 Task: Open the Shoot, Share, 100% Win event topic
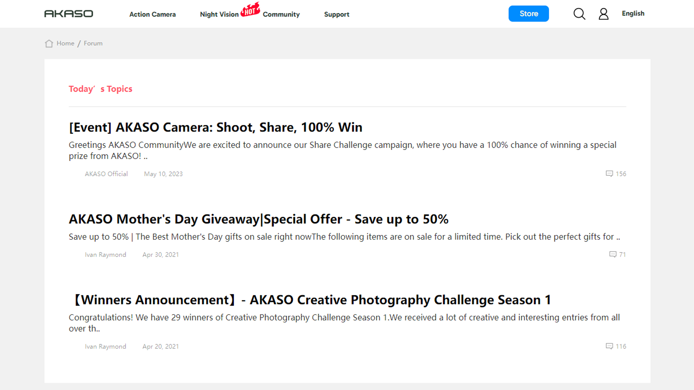pyautogui.click(x=215, y=127)
